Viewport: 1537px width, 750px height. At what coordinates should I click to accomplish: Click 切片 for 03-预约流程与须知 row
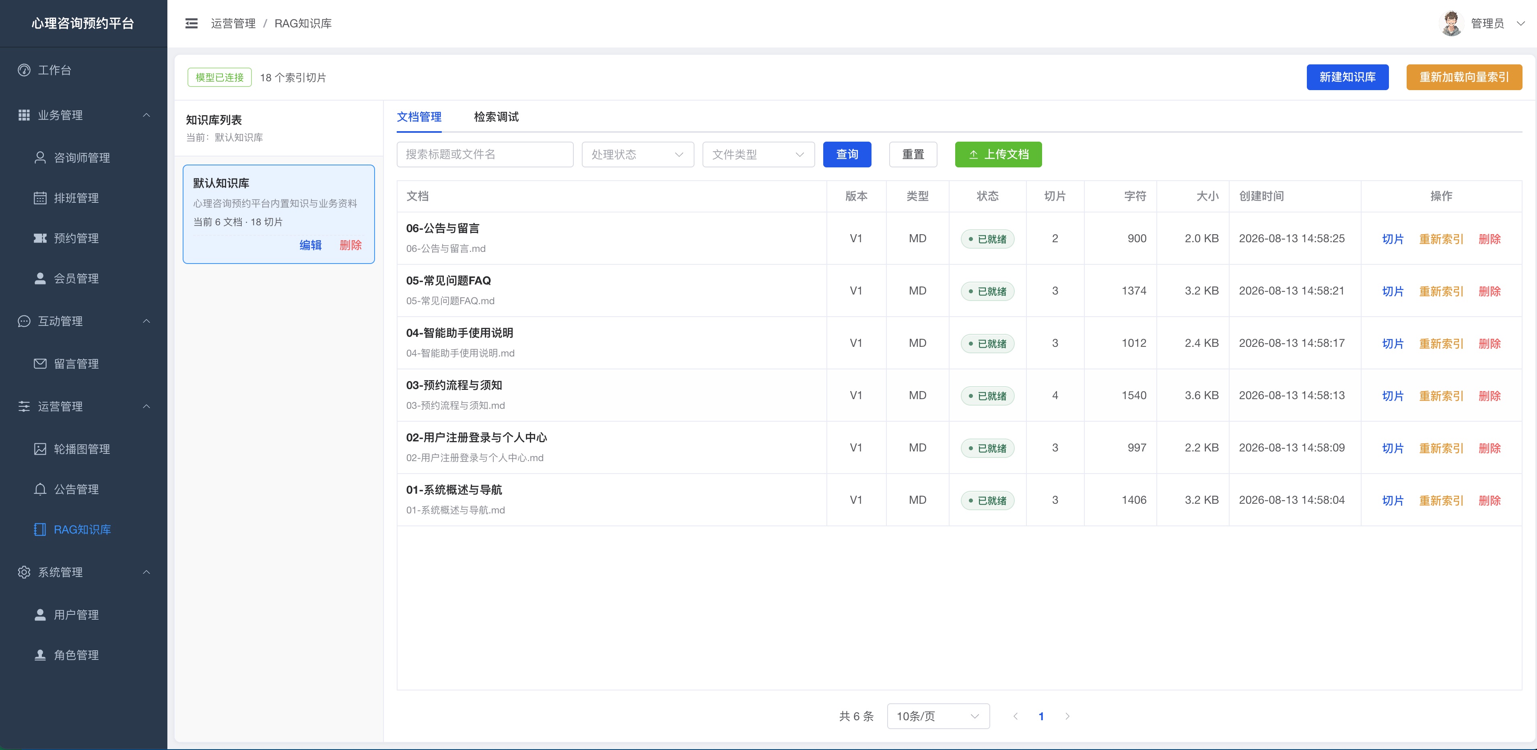click(1393, 396)
